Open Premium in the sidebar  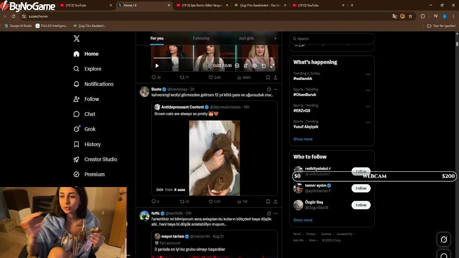point(89,174)
